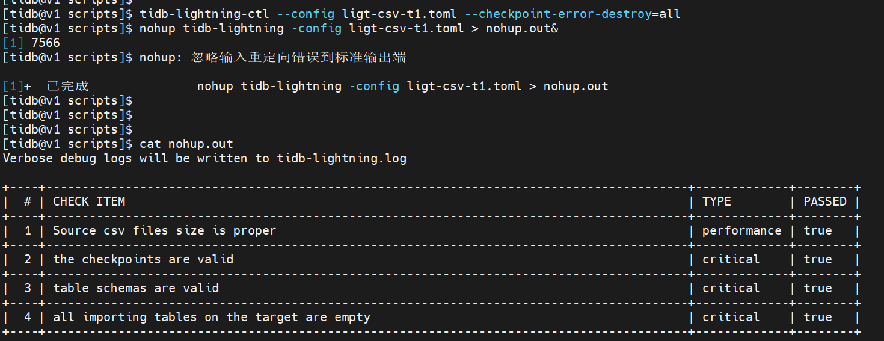This screenshot has height=341, width=884.
Task: Select "Source csv files size is proper" row text
Action: click(164, 231)
